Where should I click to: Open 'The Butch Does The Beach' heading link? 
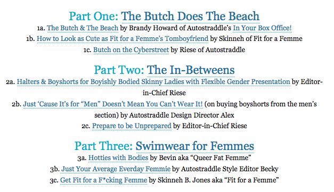(x=190, y=16)
